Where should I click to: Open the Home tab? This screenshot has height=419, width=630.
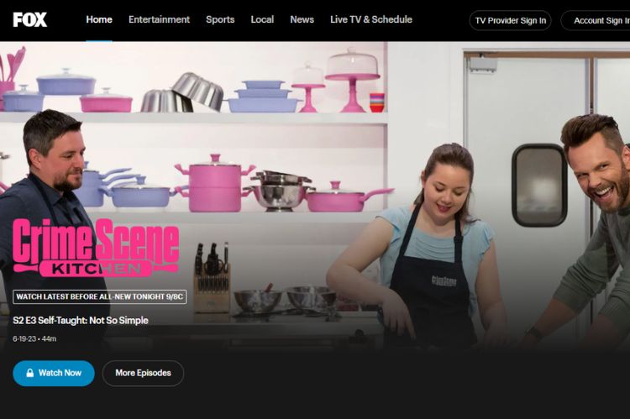tap(99, 19)
